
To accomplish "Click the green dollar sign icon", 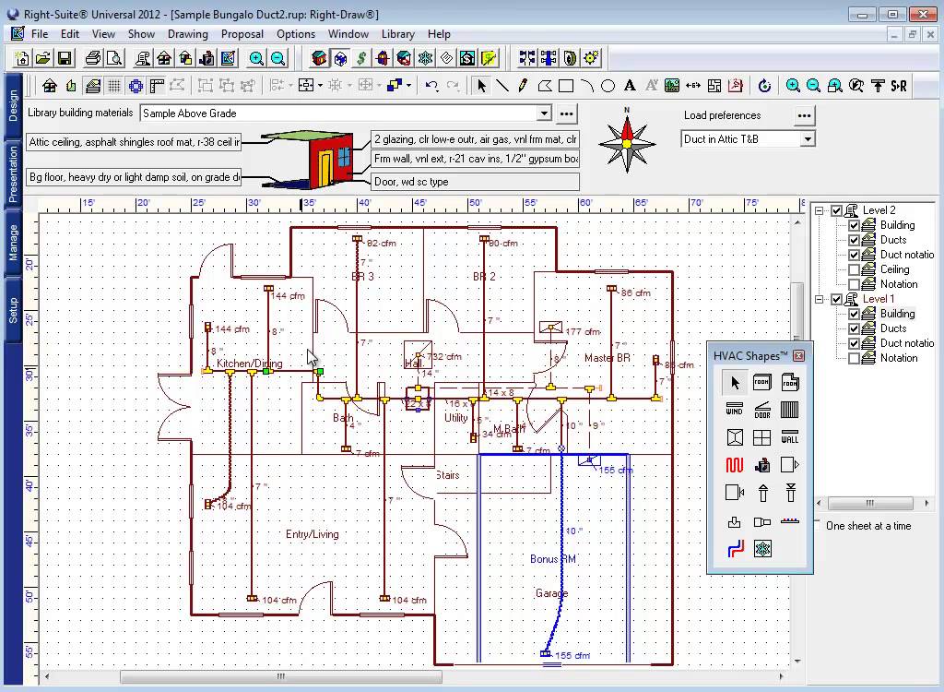I will click(x=360, y=58).
